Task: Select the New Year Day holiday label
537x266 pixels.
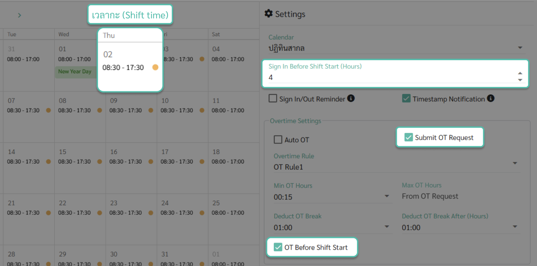Action: coord(75,71)
